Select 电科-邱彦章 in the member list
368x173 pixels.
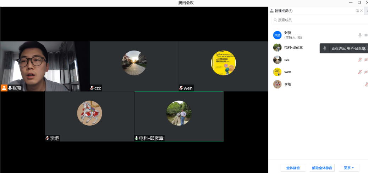click(x=293, y=47)
